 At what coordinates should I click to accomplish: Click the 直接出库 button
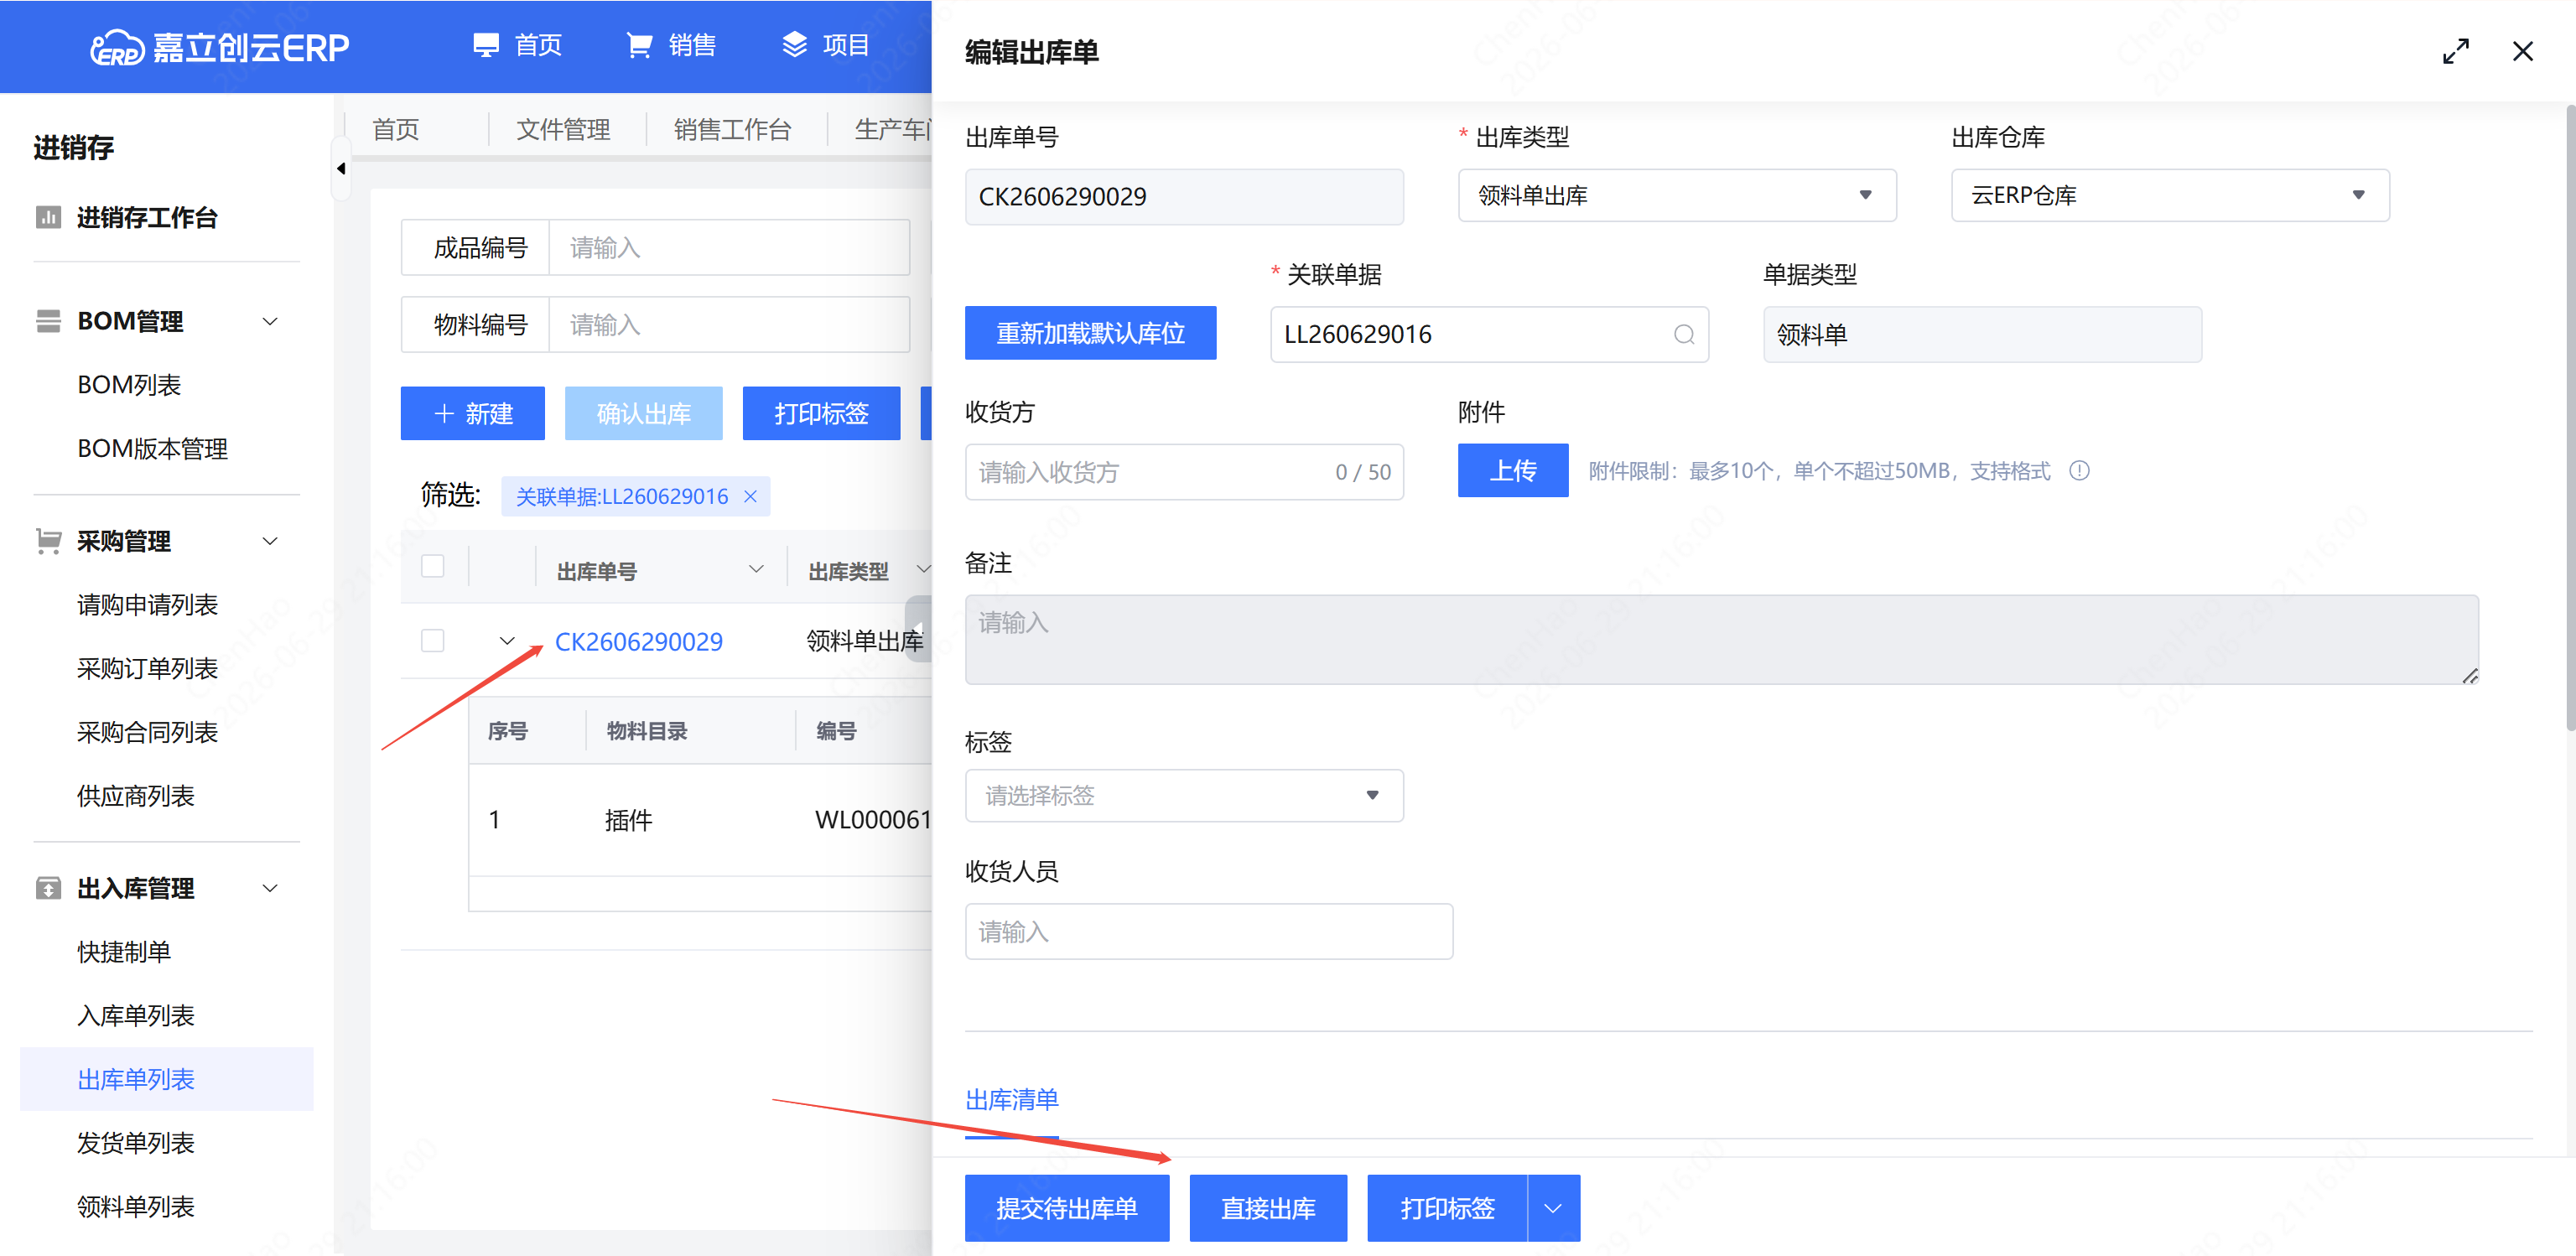[1268, 1208]
